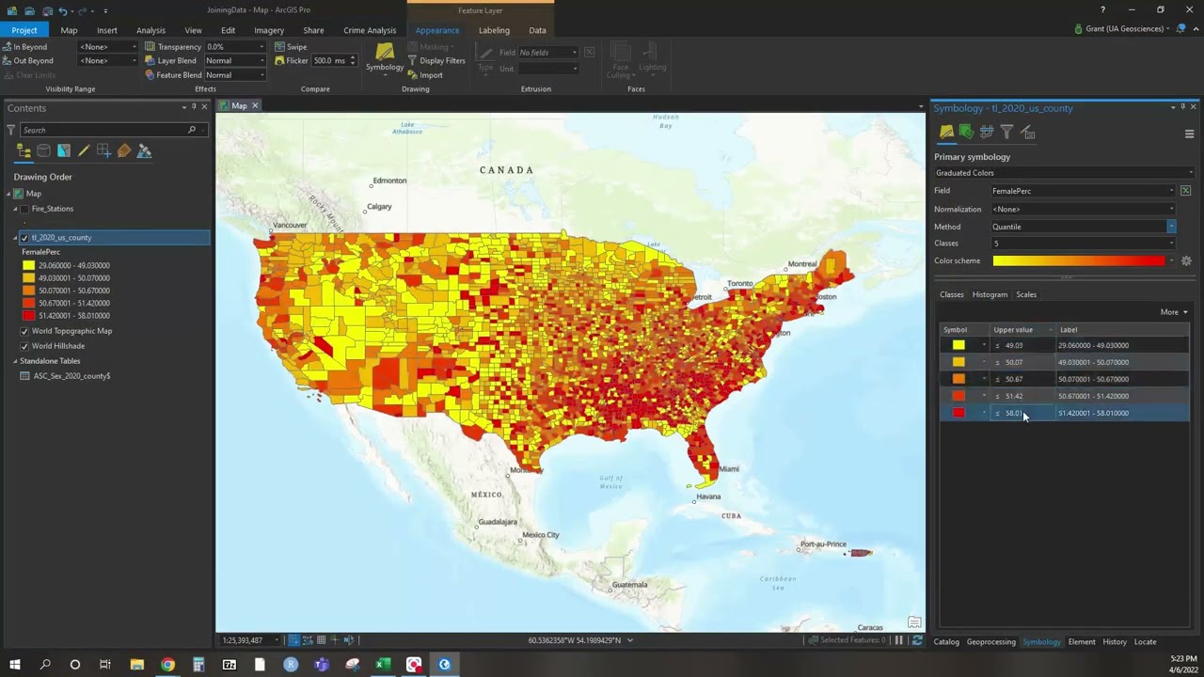Open the Labeling ribbon tab
The image size is (1204, 677).
(494, 30)
